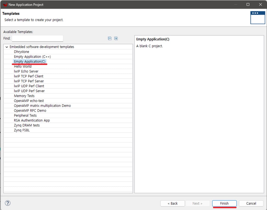Select lwIP UDP Perf Server template
The height and width of the screenshot is (210, 267).
click(x=29, y=91)
